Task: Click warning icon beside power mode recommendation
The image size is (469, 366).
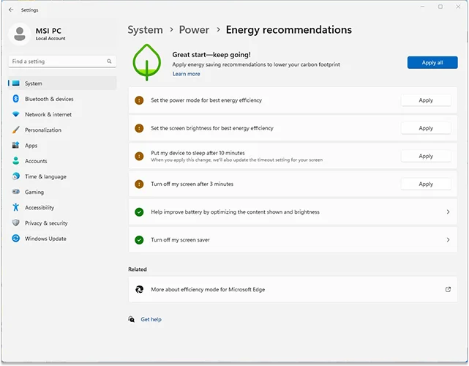Action: (x=139, y=100)
